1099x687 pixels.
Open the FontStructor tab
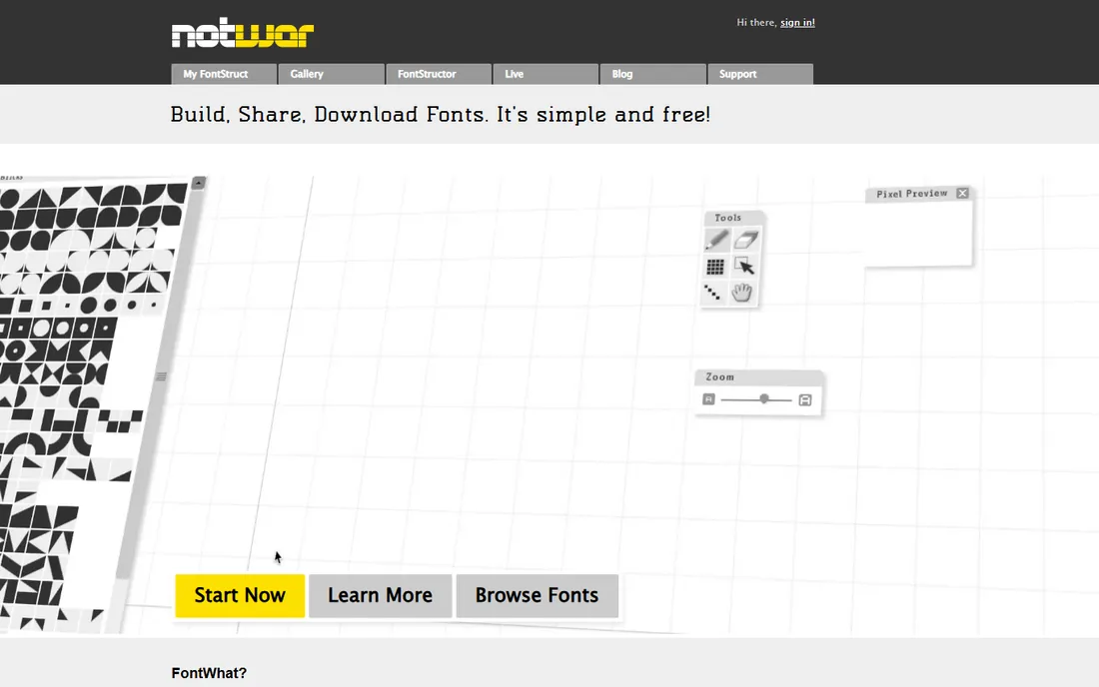(439, 74)
